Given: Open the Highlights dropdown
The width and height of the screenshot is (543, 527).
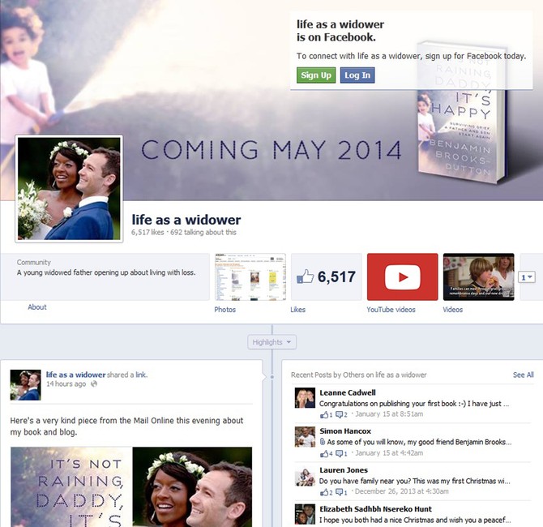Looking at the screenshot, I should tap(271, 342).
